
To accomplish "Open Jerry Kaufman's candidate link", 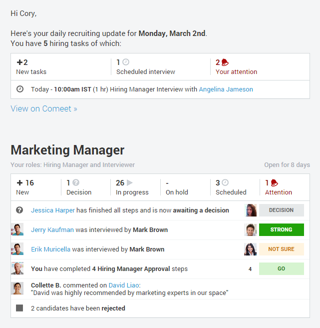I will pos(52,230).
